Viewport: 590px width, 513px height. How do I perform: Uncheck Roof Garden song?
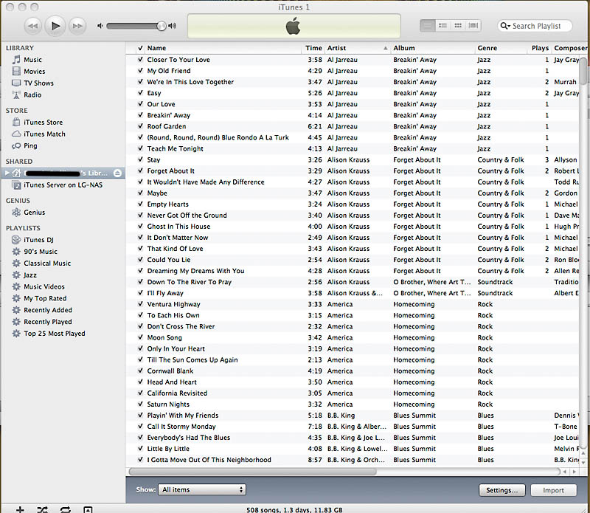click(140, 125)
